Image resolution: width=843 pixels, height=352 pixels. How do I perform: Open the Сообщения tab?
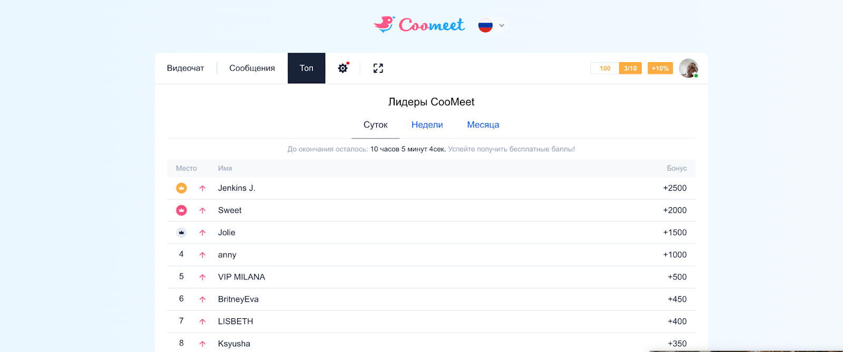252,68
